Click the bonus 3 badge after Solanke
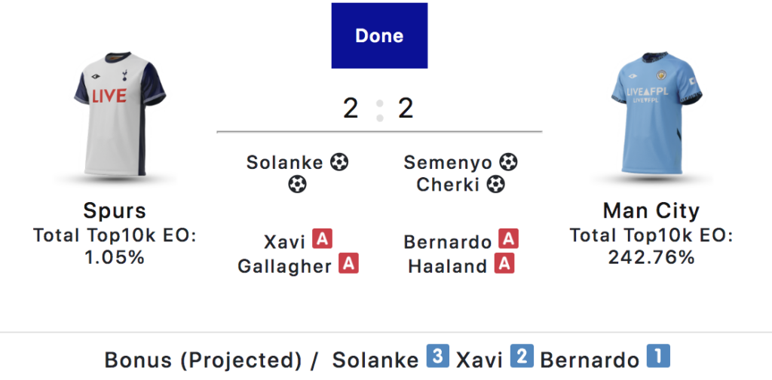Screen dimensions: 772x380 click(x=437, y=357)
